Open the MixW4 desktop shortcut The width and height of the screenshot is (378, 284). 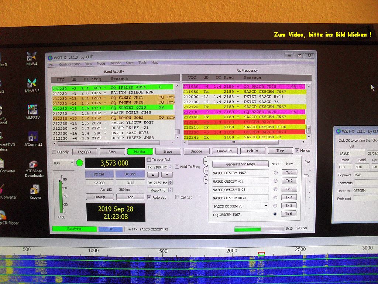(x=32, y=57)
